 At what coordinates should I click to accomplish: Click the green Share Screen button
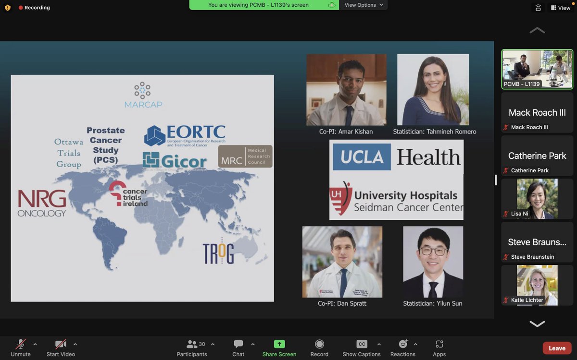click(279, 348)
